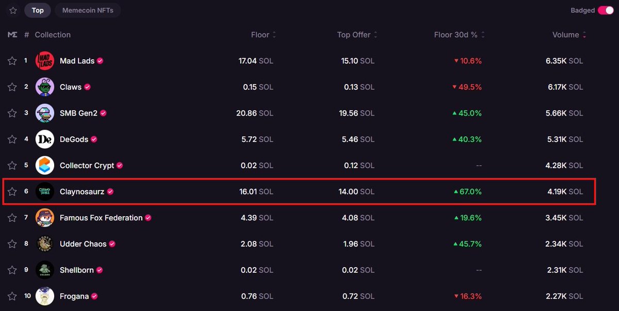
Task: Click the 19.56 SOL top offer
Action: click(357, 113)
